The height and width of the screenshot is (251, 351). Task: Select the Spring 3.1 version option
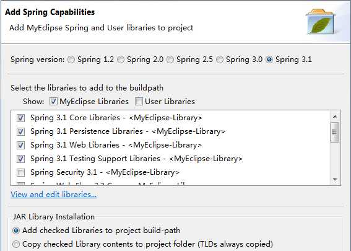coord(269,59)
